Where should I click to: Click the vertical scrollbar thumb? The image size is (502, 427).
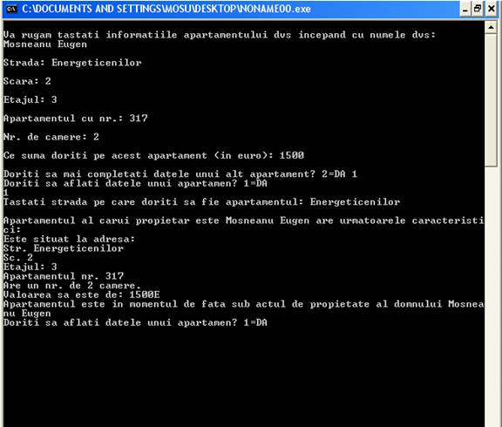(x=491, y=100)
